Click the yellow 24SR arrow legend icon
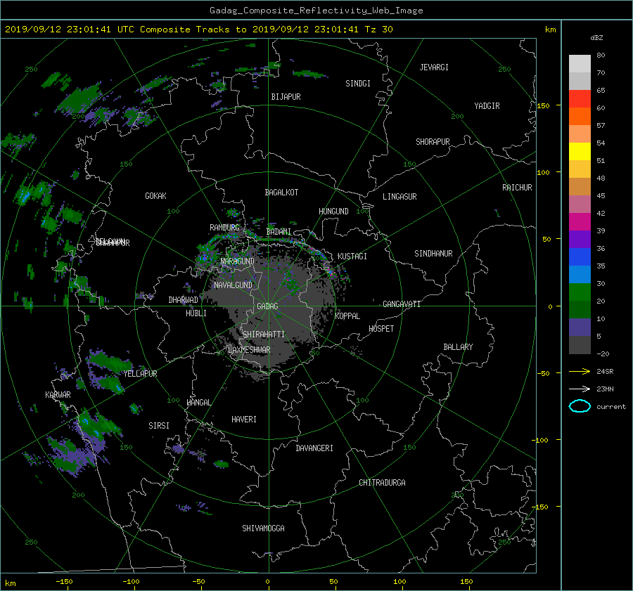The image size is (633, 591). pyautogui.click(x=580, y=372)
